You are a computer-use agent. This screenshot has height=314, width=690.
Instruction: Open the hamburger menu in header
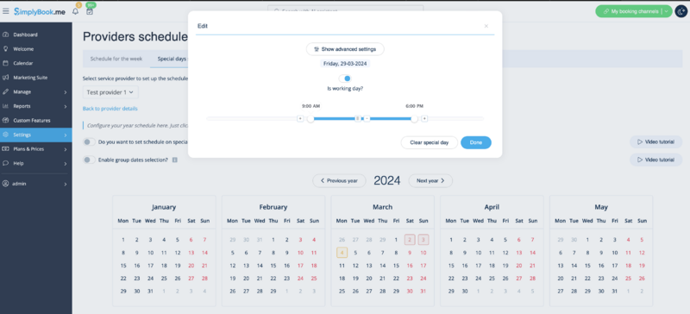[6, 11]
